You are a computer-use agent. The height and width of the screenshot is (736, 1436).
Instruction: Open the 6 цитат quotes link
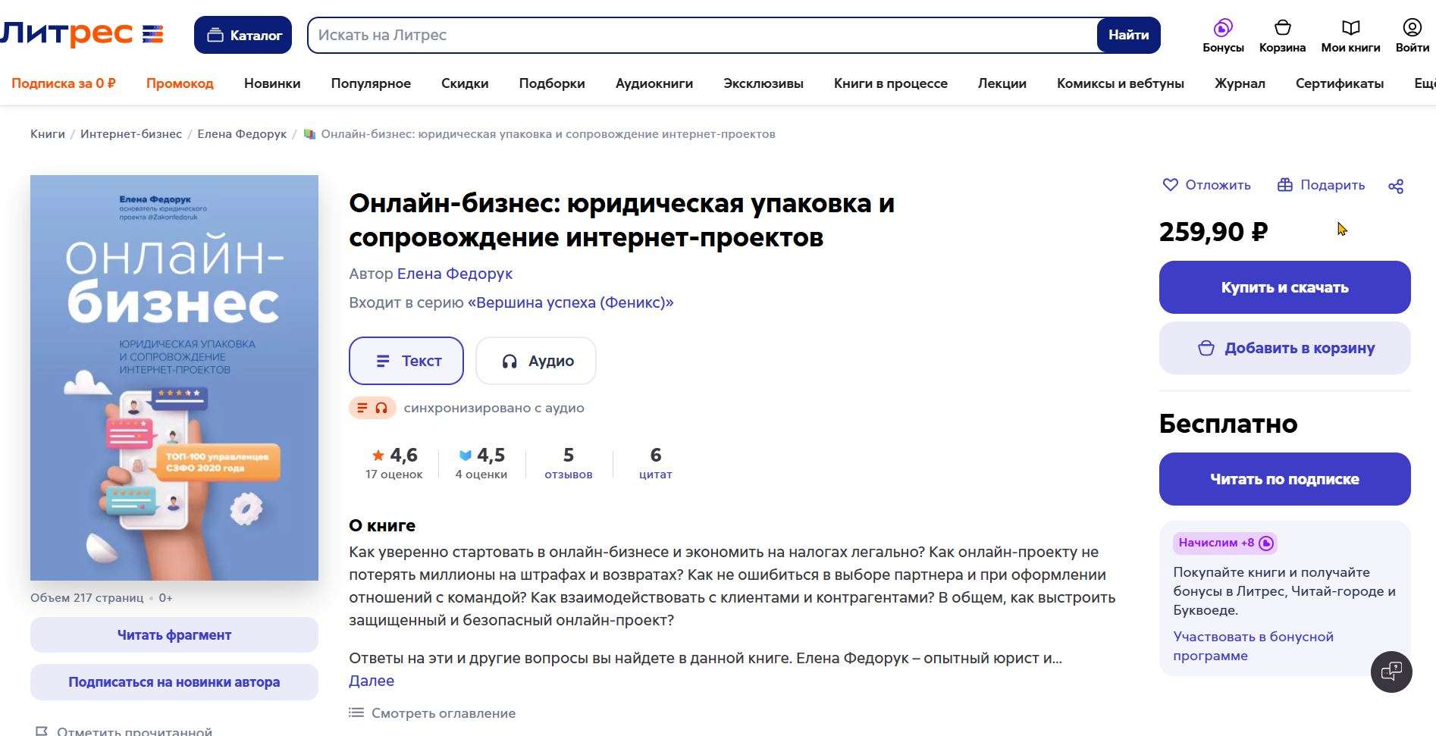click(x=656, y=463)
